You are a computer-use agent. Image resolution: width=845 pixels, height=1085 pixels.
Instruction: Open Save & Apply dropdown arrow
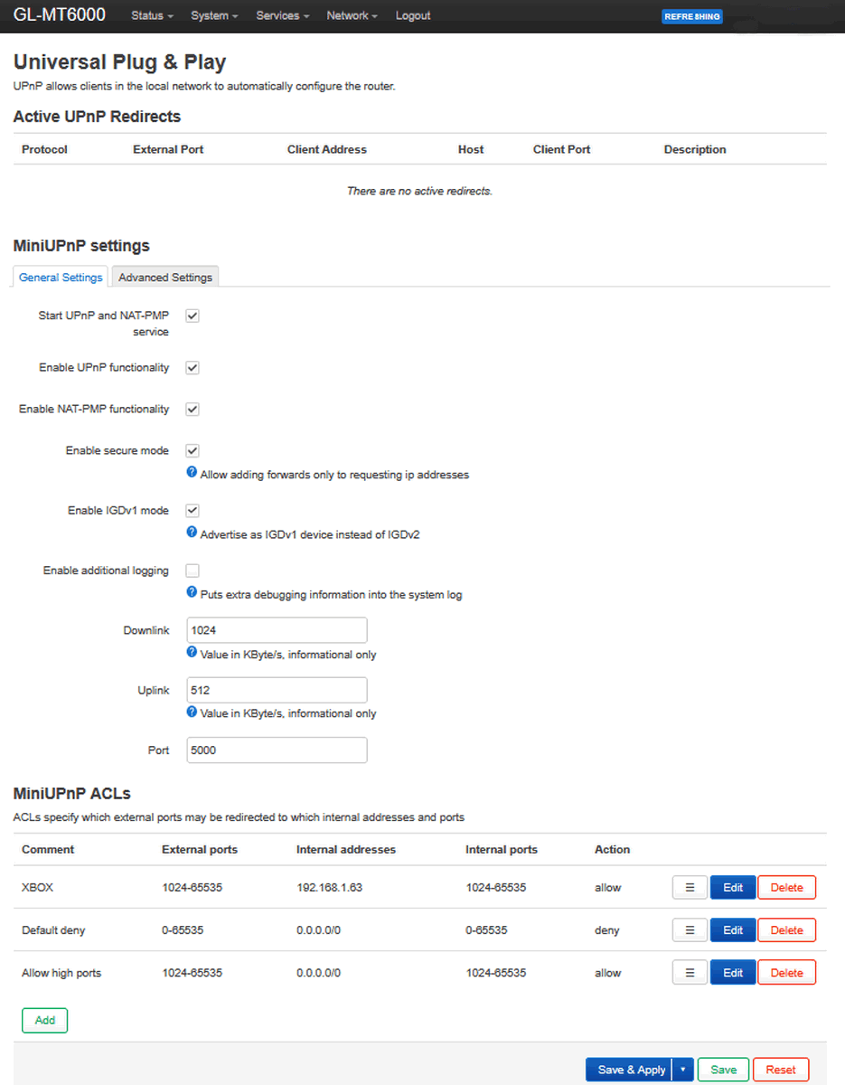point(682,1070)
